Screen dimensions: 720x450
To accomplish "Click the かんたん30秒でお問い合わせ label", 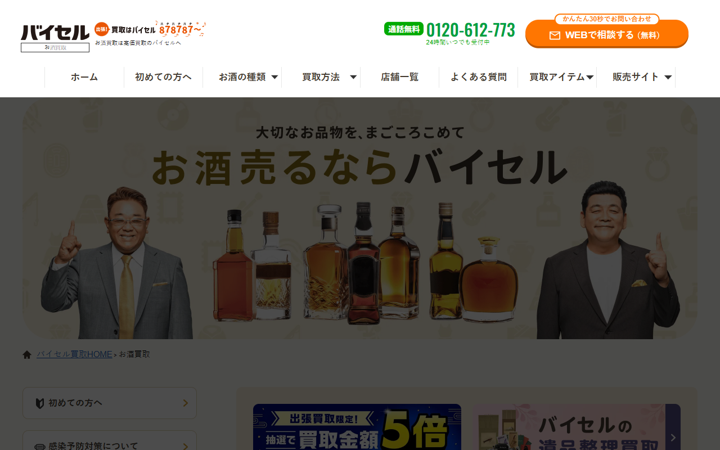I will 607,19.
